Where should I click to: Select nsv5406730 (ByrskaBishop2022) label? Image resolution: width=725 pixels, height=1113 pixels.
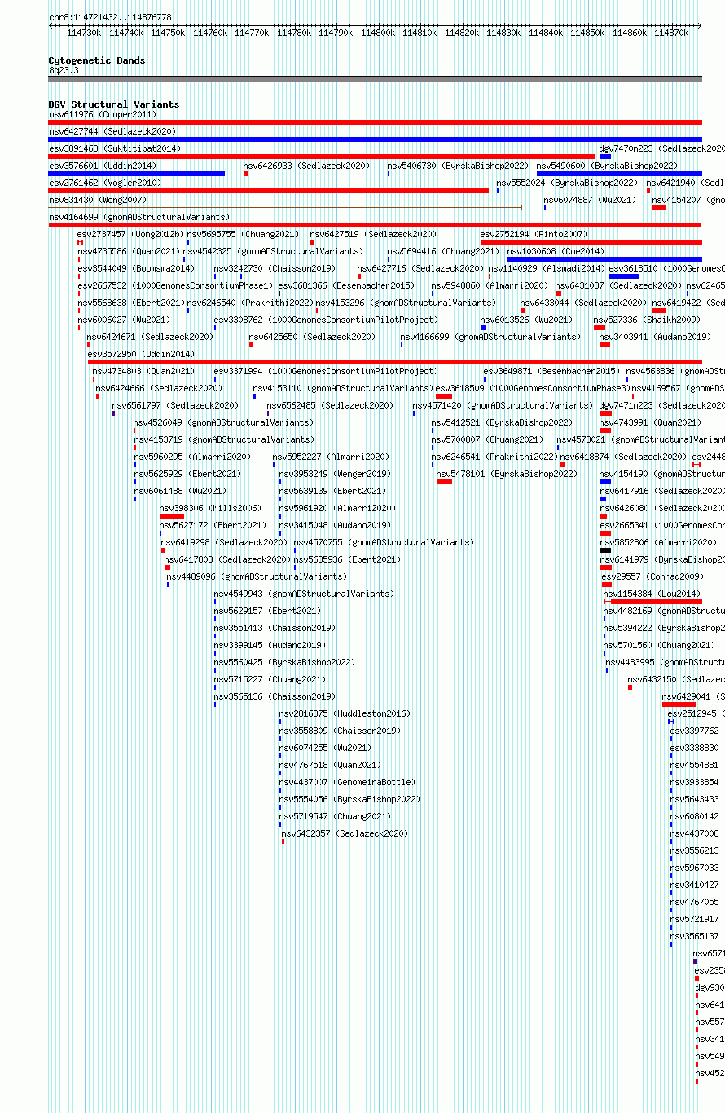[x=458, y=166]
